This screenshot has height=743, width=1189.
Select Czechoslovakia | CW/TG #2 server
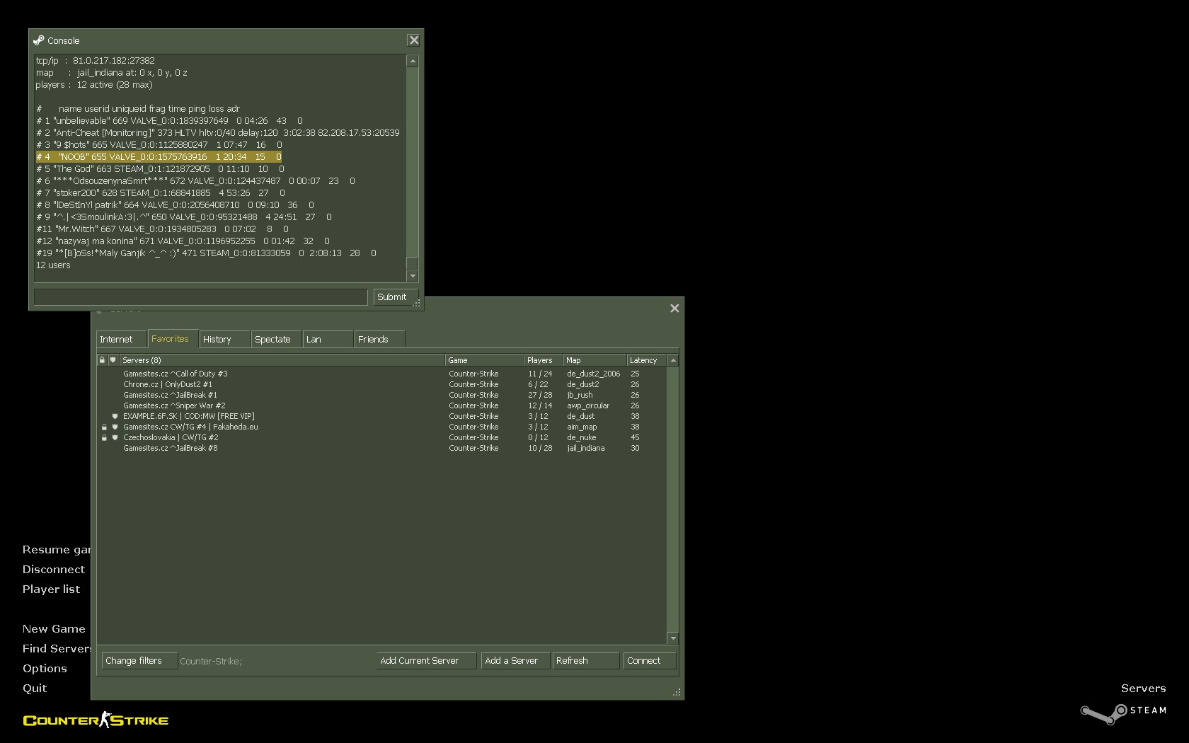pyautogui.click(x=381, y=437)
